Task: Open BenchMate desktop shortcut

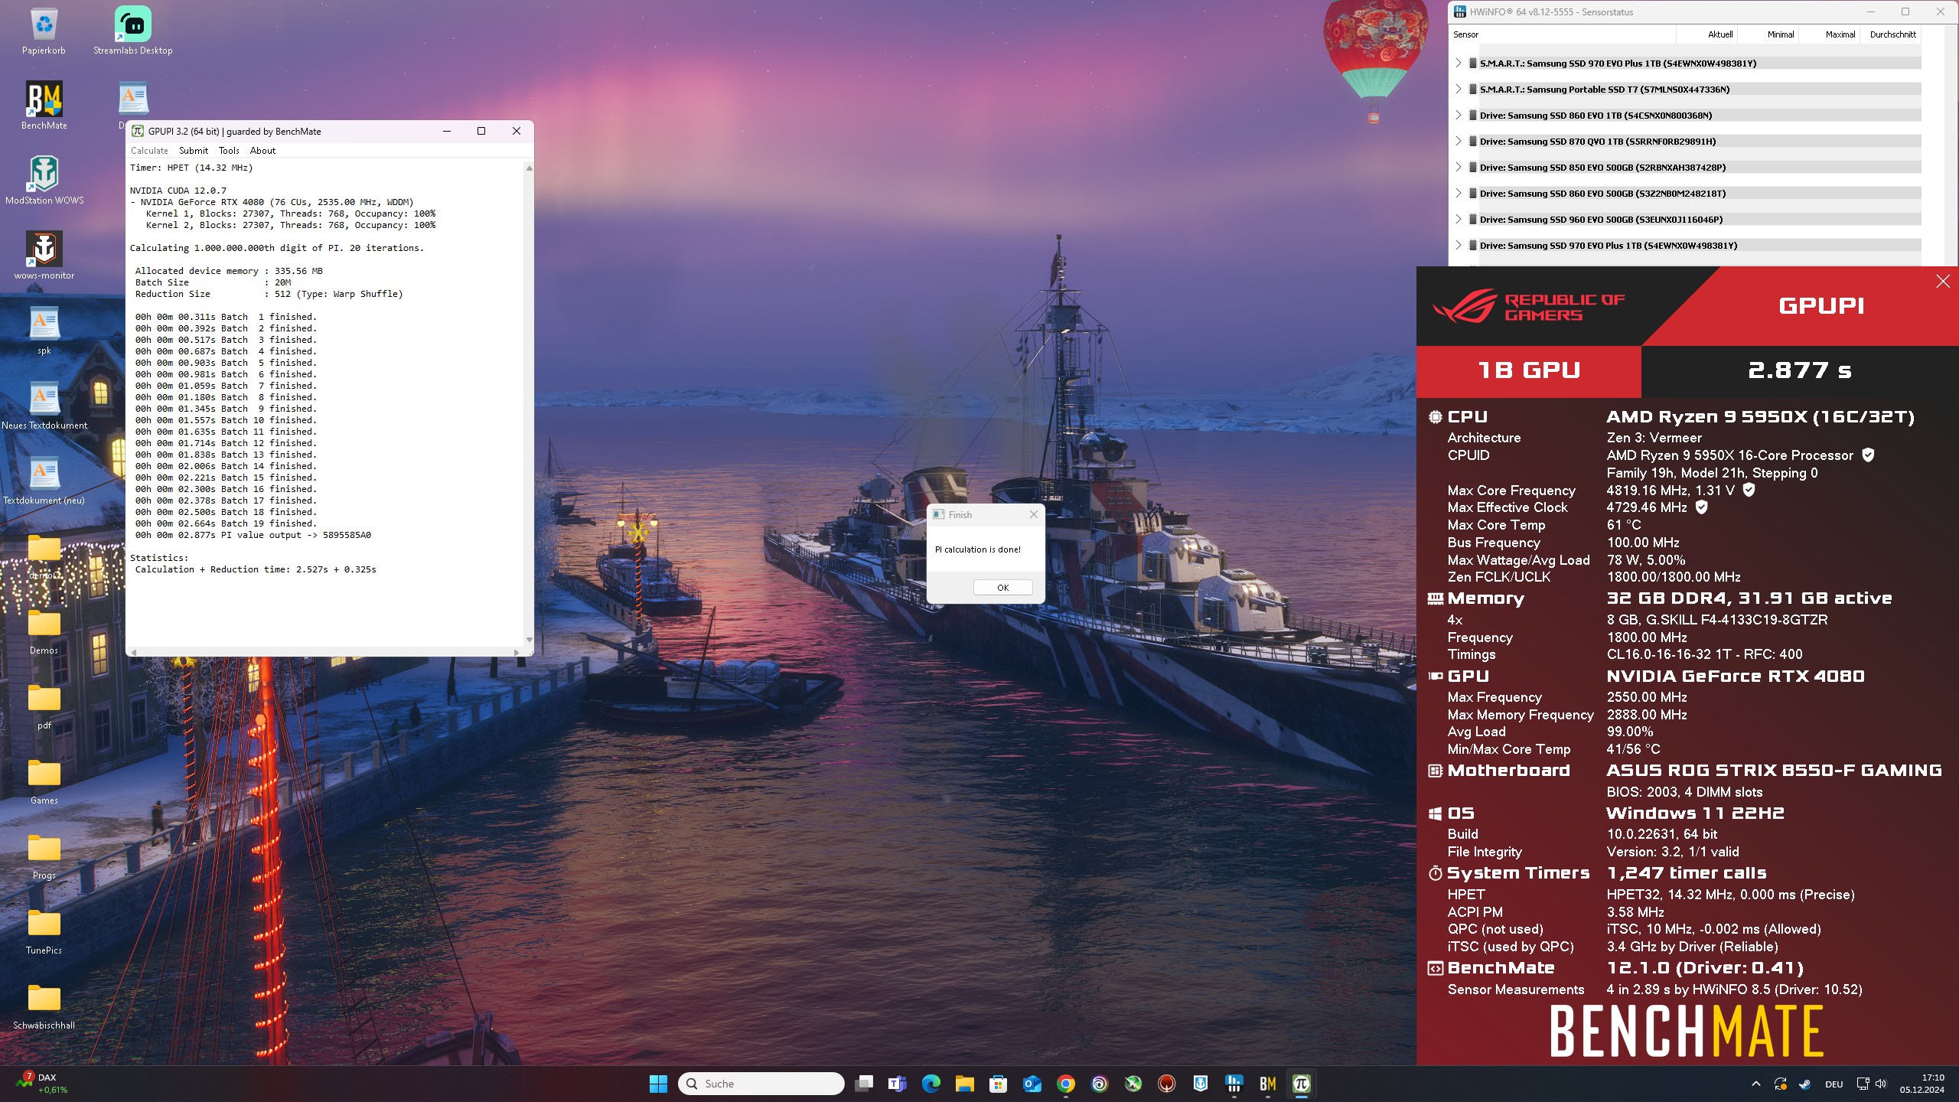Action: click(44, 106)
